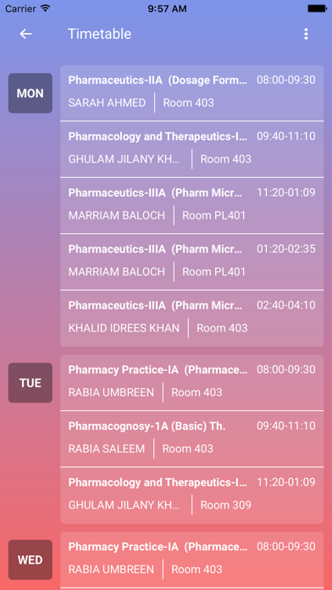Open the Pharmacognosy-1A (Basic) Th. class
Screen dimensions: 332x590
tap(191, 439)
